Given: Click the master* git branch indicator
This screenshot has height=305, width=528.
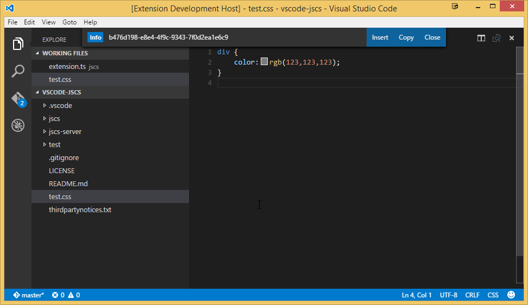Looking at the screenshot, I should 29,295.
